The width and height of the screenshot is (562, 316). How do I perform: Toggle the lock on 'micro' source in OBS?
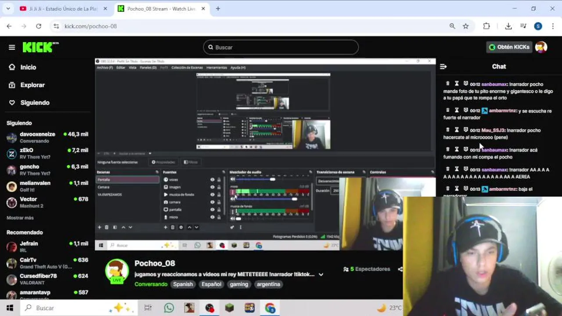tap(219, 217)
